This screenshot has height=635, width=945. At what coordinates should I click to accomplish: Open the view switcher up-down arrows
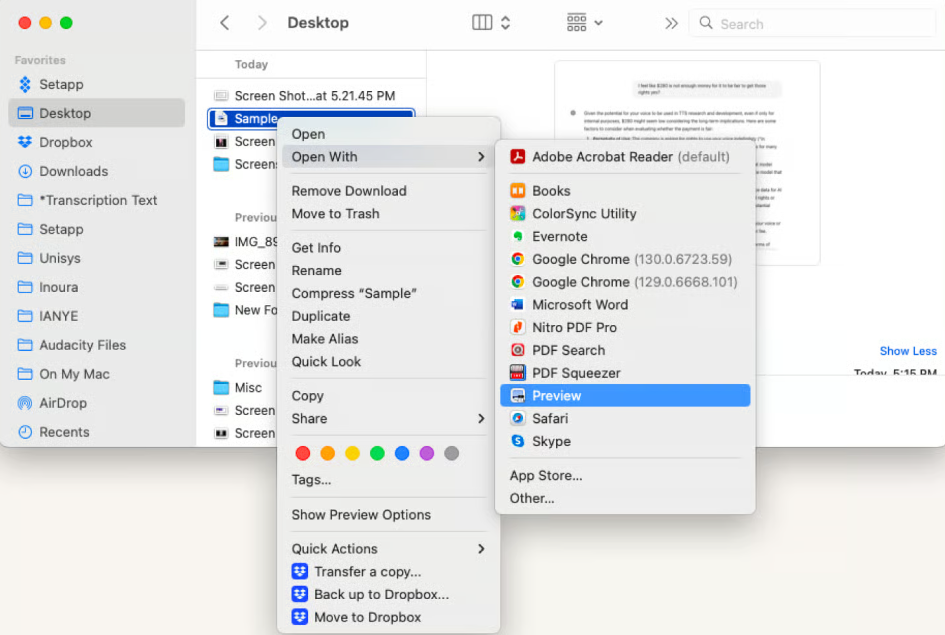pyautogui.click(x=506, y=22)
